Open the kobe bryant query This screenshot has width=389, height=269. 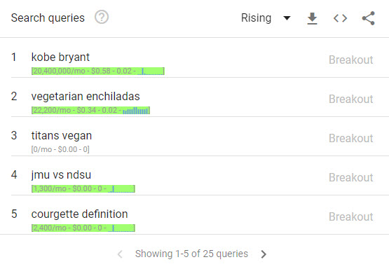point(60,57)
